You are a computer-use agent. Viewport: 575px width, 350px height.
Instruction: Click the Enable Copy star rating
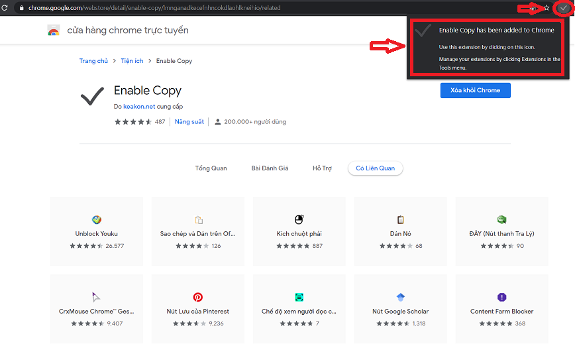[133, 122]
